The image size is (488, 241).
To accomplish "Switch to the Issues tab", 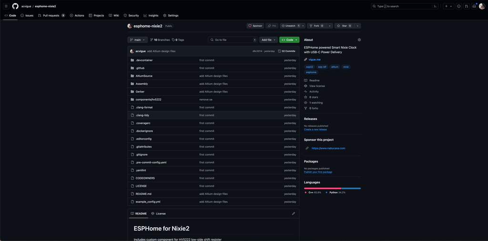I will pyautogui.click(x=27, y=15).
